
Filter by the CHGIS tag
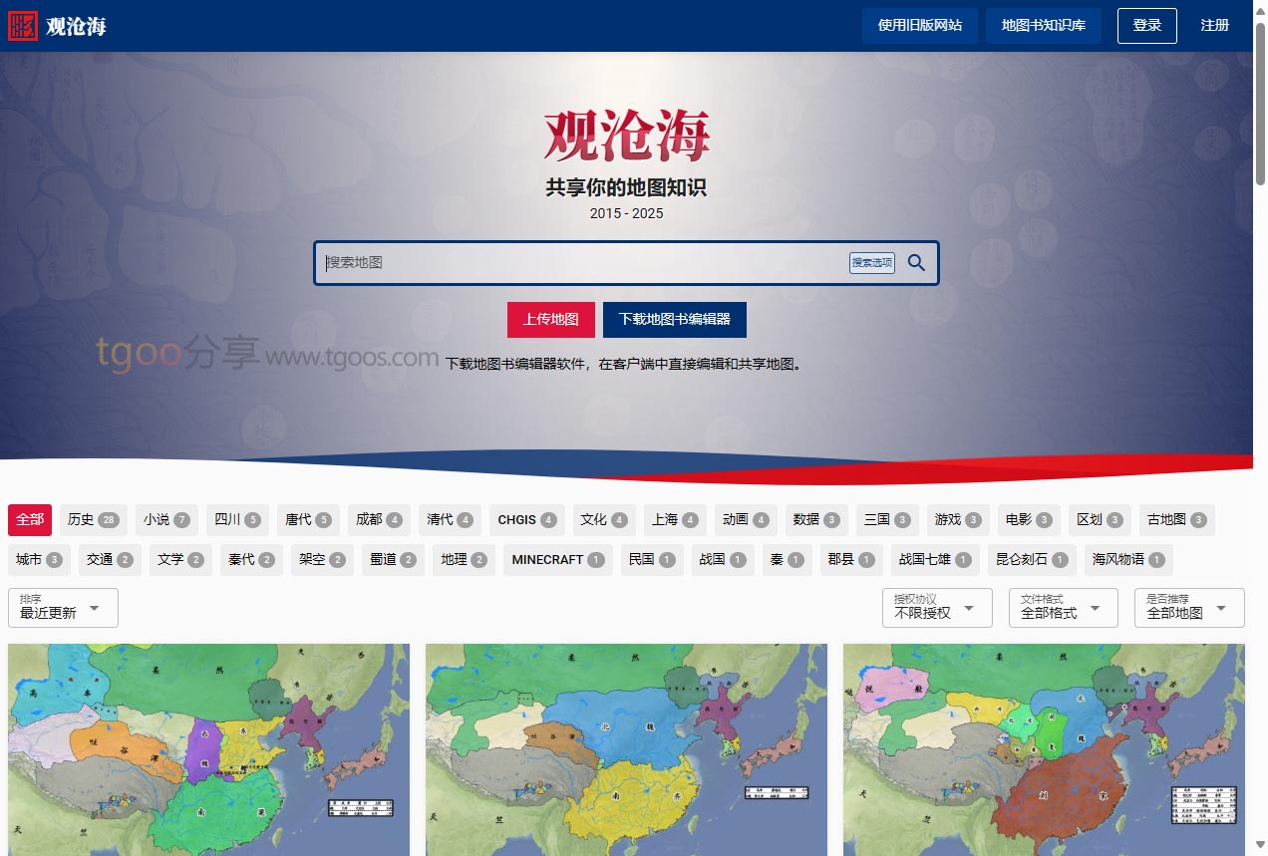(527, 520)
